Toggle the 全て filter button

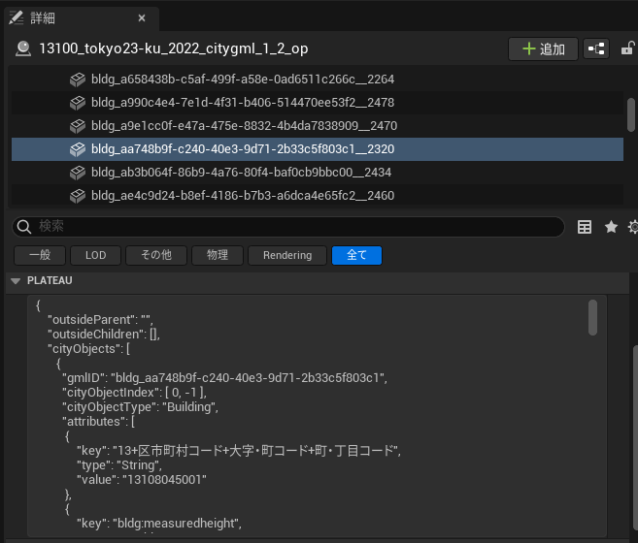pyautogui.click(x=356, y=255)
